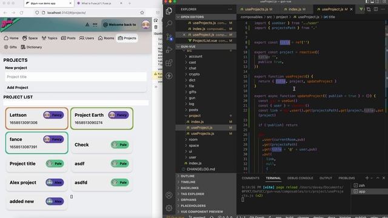Click the Pale badge on Check project
Image resolution: width=388 pixels, height=218 pixels.
[x=120, y=145]
